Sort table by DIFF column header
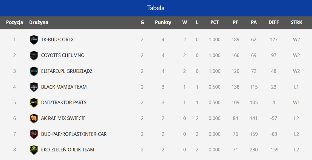312x160 pixels. point(274,22)
